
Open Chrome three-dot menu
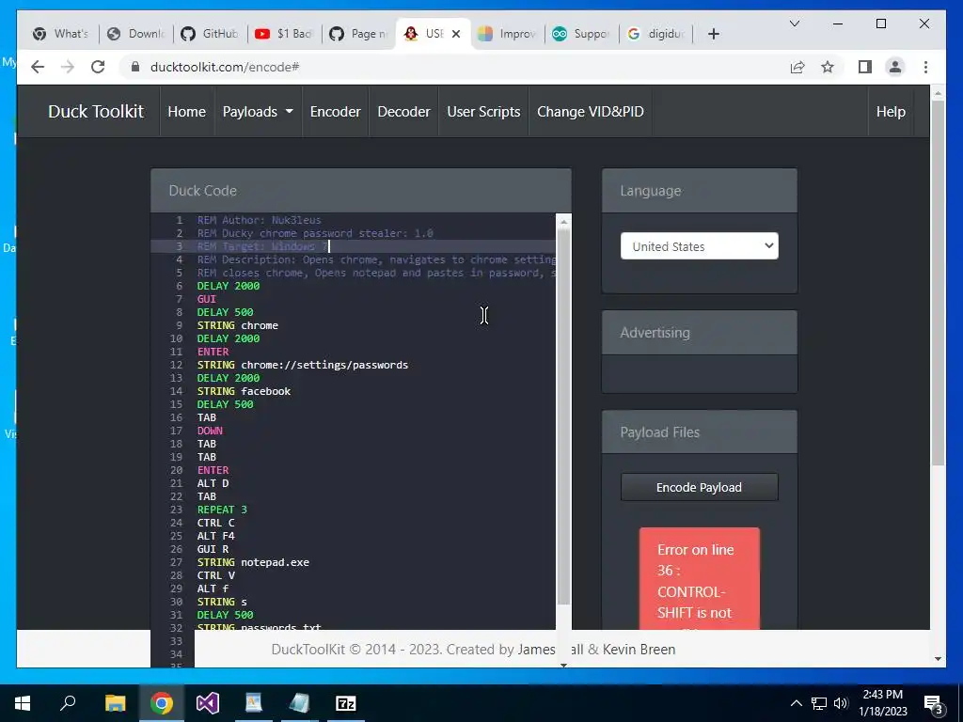pyautogui.click(x=925, y=67)
